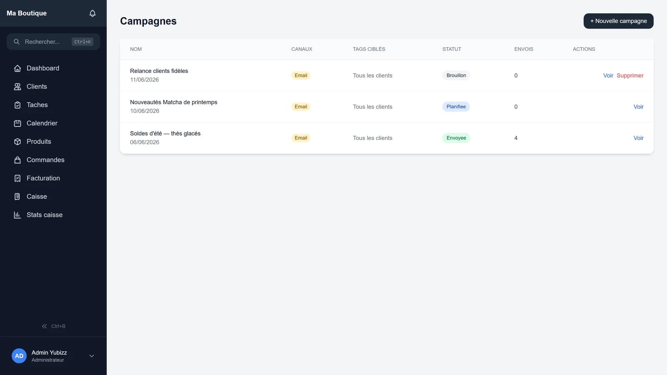
Task: Click Email badge for Nouveautés Matcha row
Action: [301, 107]
